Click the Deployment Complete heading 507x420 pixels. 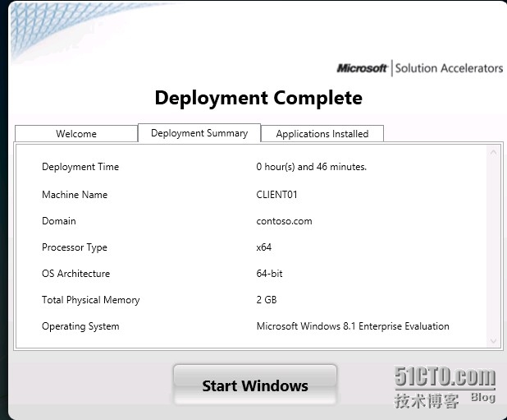point(258,98)
